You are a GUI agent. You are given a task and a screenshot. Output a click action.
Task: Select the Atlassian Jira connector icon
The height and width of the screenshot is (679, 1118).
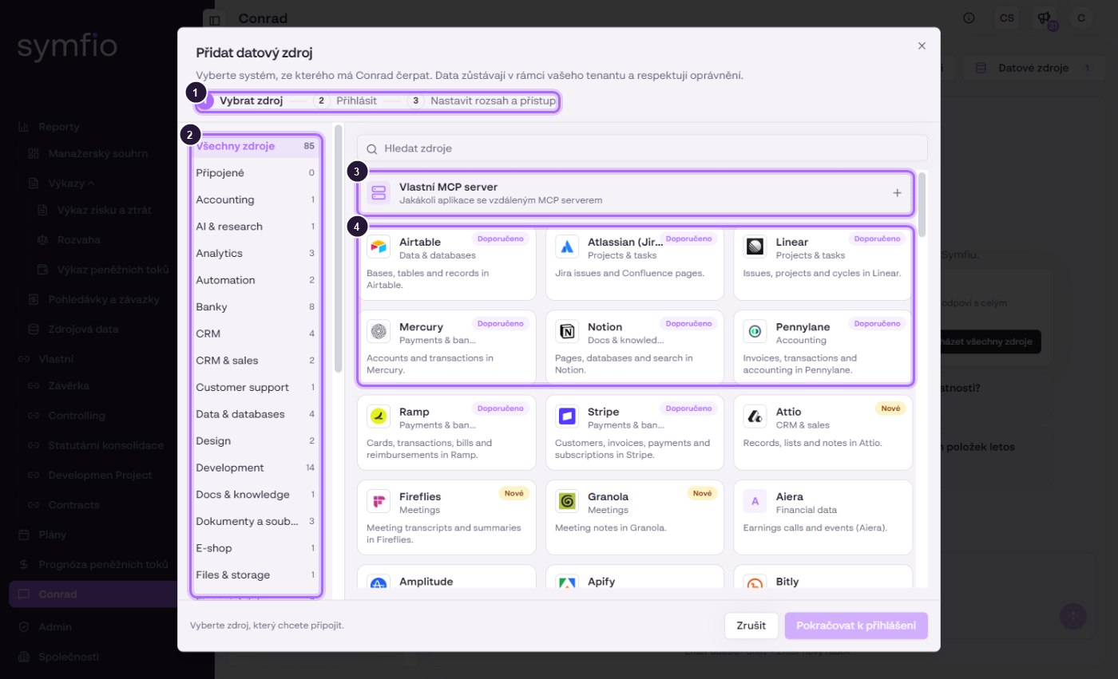click(567, 247)
